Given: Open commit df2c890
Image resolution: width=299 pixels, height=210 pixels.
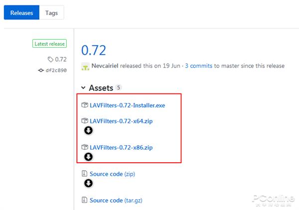Looking at the screenshot, I should pyautogui.click(x=56, y=70).
